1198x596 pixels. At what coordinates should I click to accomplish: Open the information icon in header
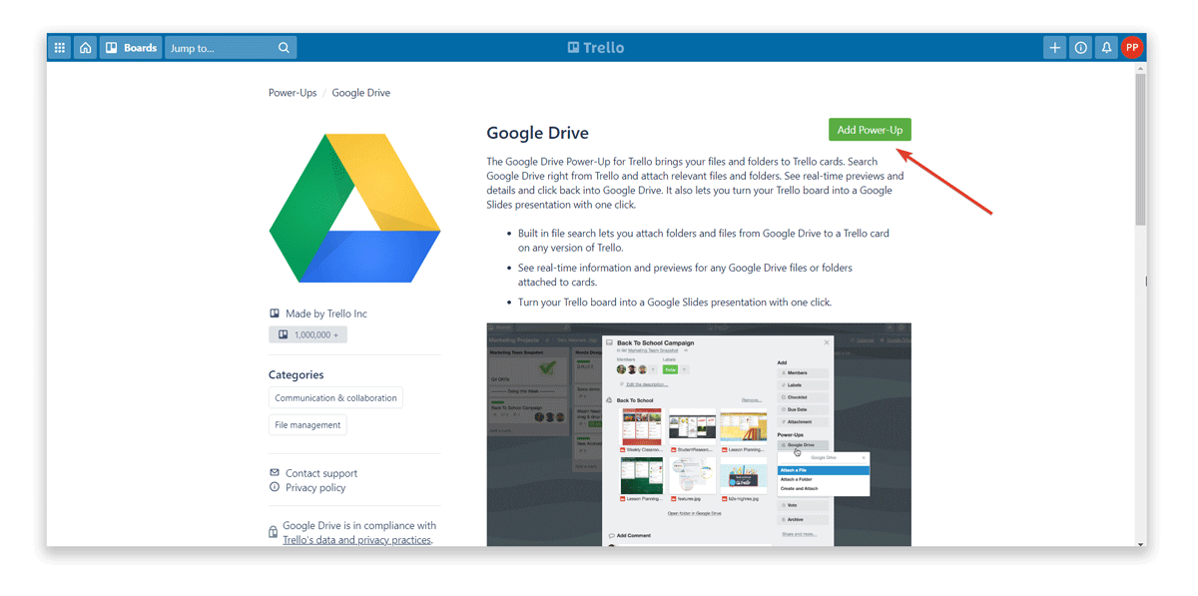coord(1080,47)
